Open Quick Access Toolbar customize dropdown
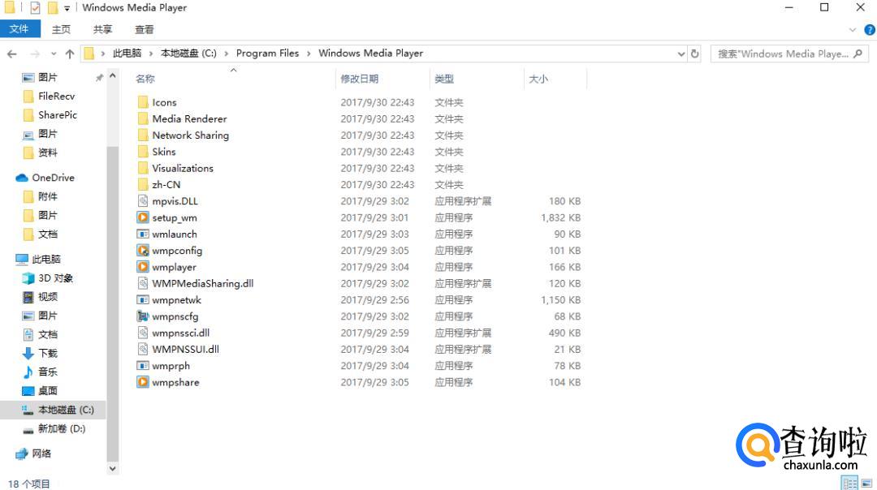 pos(67,8)
